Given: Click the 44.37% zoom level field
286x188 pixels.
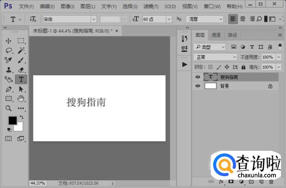Looking at the screenshot, I should (x=38, y=183).
